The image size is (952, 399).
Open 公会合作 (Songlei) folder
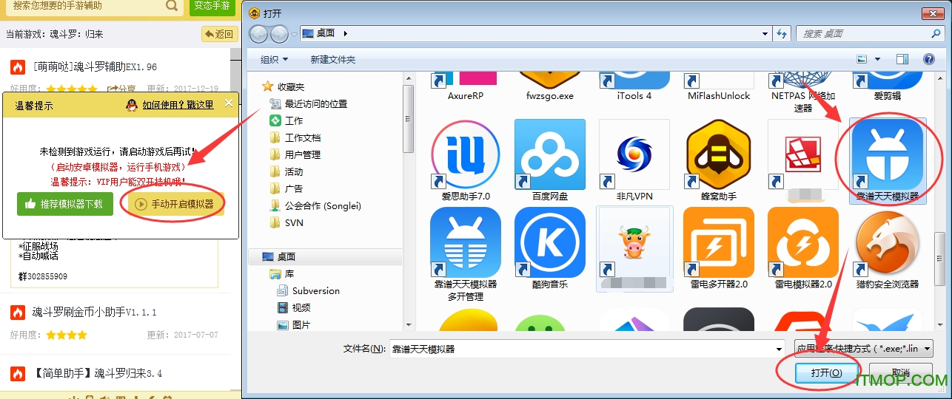315,205
